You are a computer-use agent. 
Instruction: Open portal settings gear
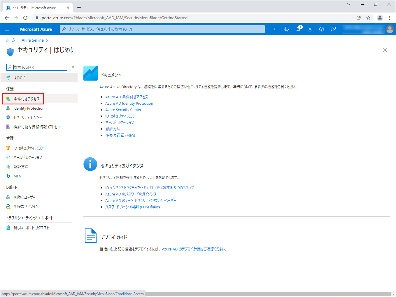[x=310, y=29]
